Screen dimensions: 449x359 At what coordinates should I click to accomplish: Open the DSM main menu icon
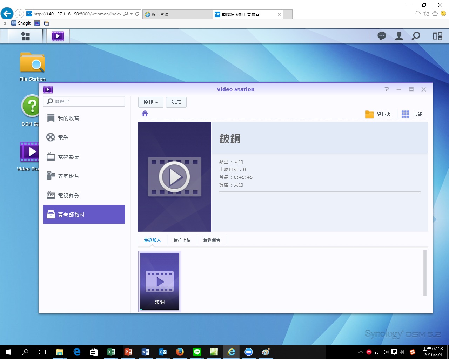pyautogui.click(x=26, y=36)
